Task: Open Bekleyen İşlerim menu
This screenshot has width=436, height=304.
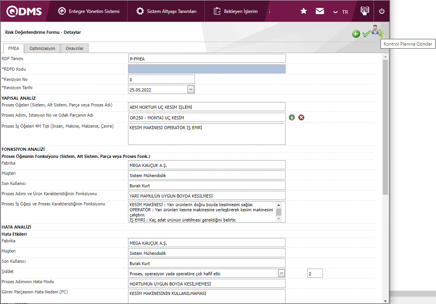Action: [x=236, y=11]
